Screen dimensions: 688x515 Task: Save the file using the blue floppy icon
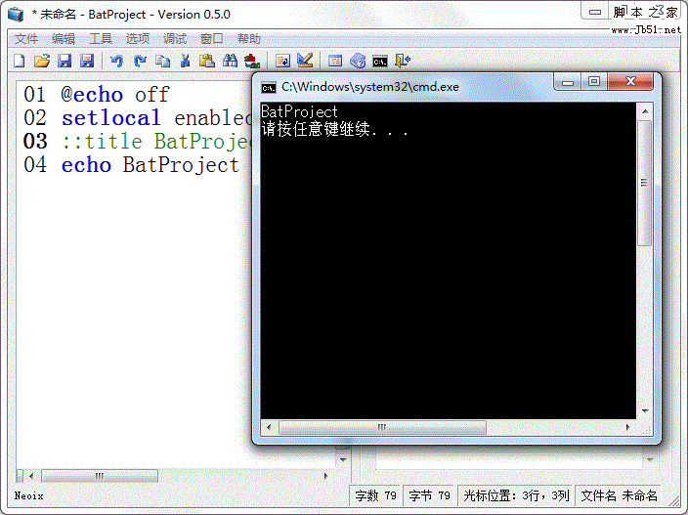tap(64, 61)
